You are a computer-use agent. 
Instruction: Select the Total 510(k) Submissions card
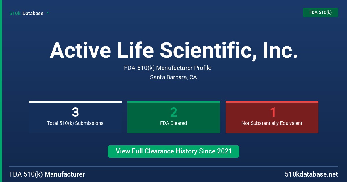(75, 117)
